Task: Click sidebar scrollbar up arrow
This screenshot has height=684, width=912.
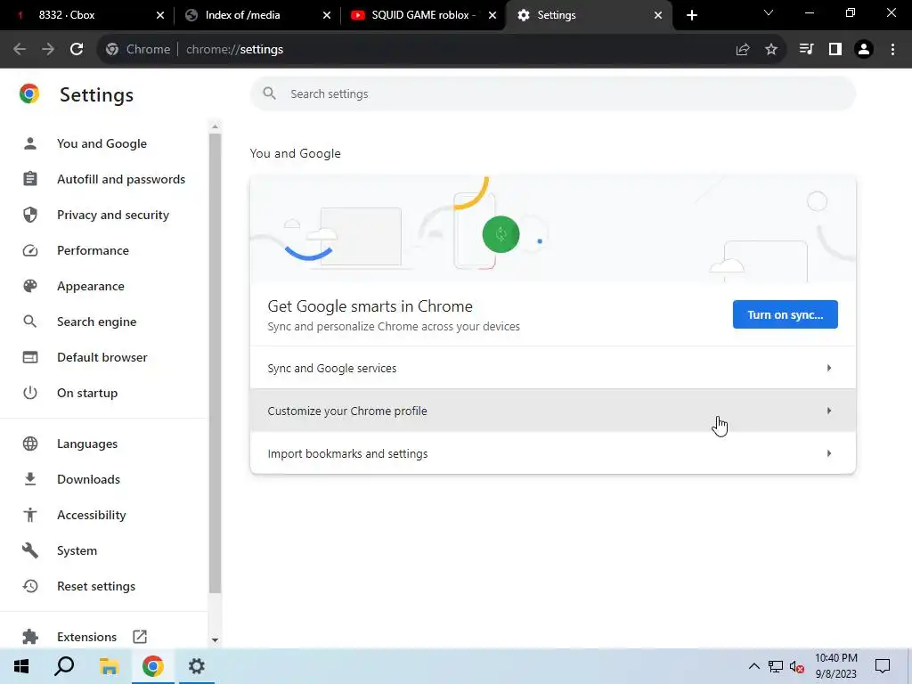Action: click(216, 126)
